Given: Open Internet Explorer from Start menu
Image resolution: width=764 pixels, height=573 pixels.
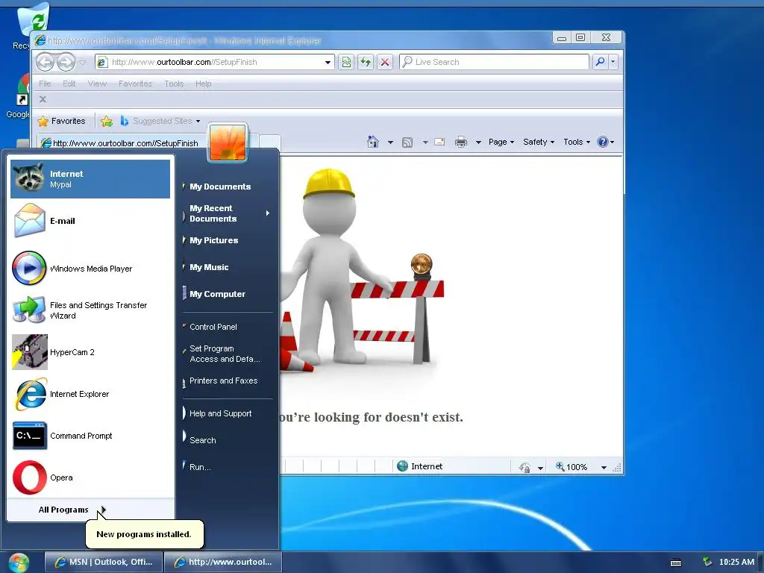Looking at the screenshot, I should 90,394.
